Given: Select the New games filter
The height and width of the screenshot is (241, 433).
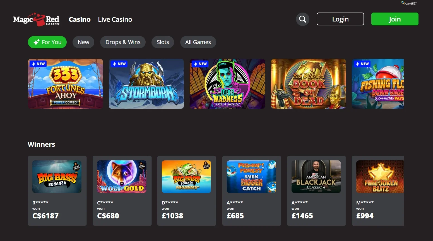Looking at the screenshot, I should (83, 42).
